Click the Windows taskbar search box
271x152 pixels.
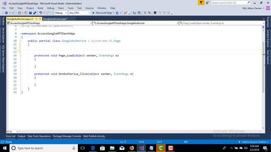[x=44, y=148]
